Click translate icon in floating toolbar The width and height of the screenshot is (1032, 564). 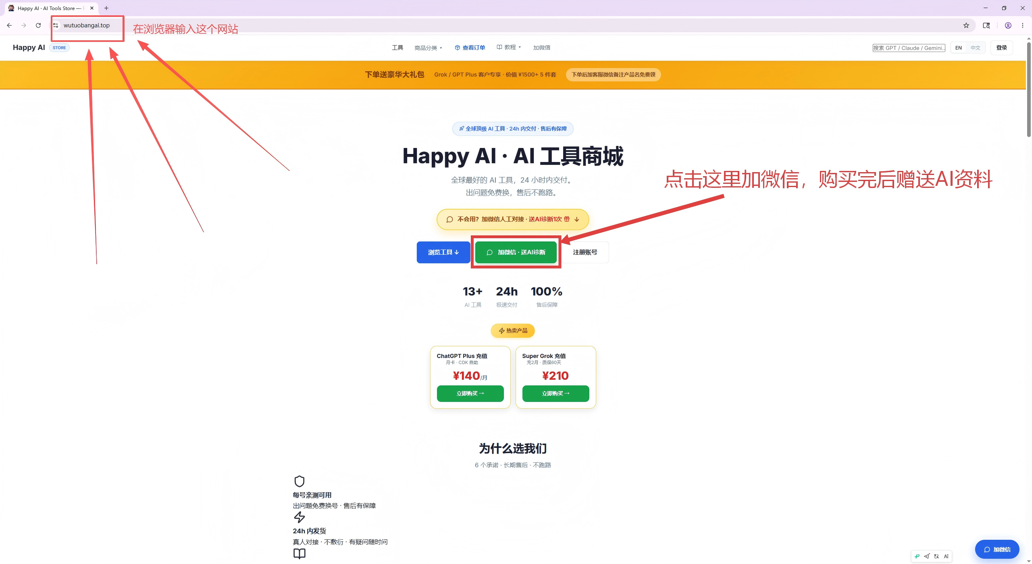(x=936, y=556)
